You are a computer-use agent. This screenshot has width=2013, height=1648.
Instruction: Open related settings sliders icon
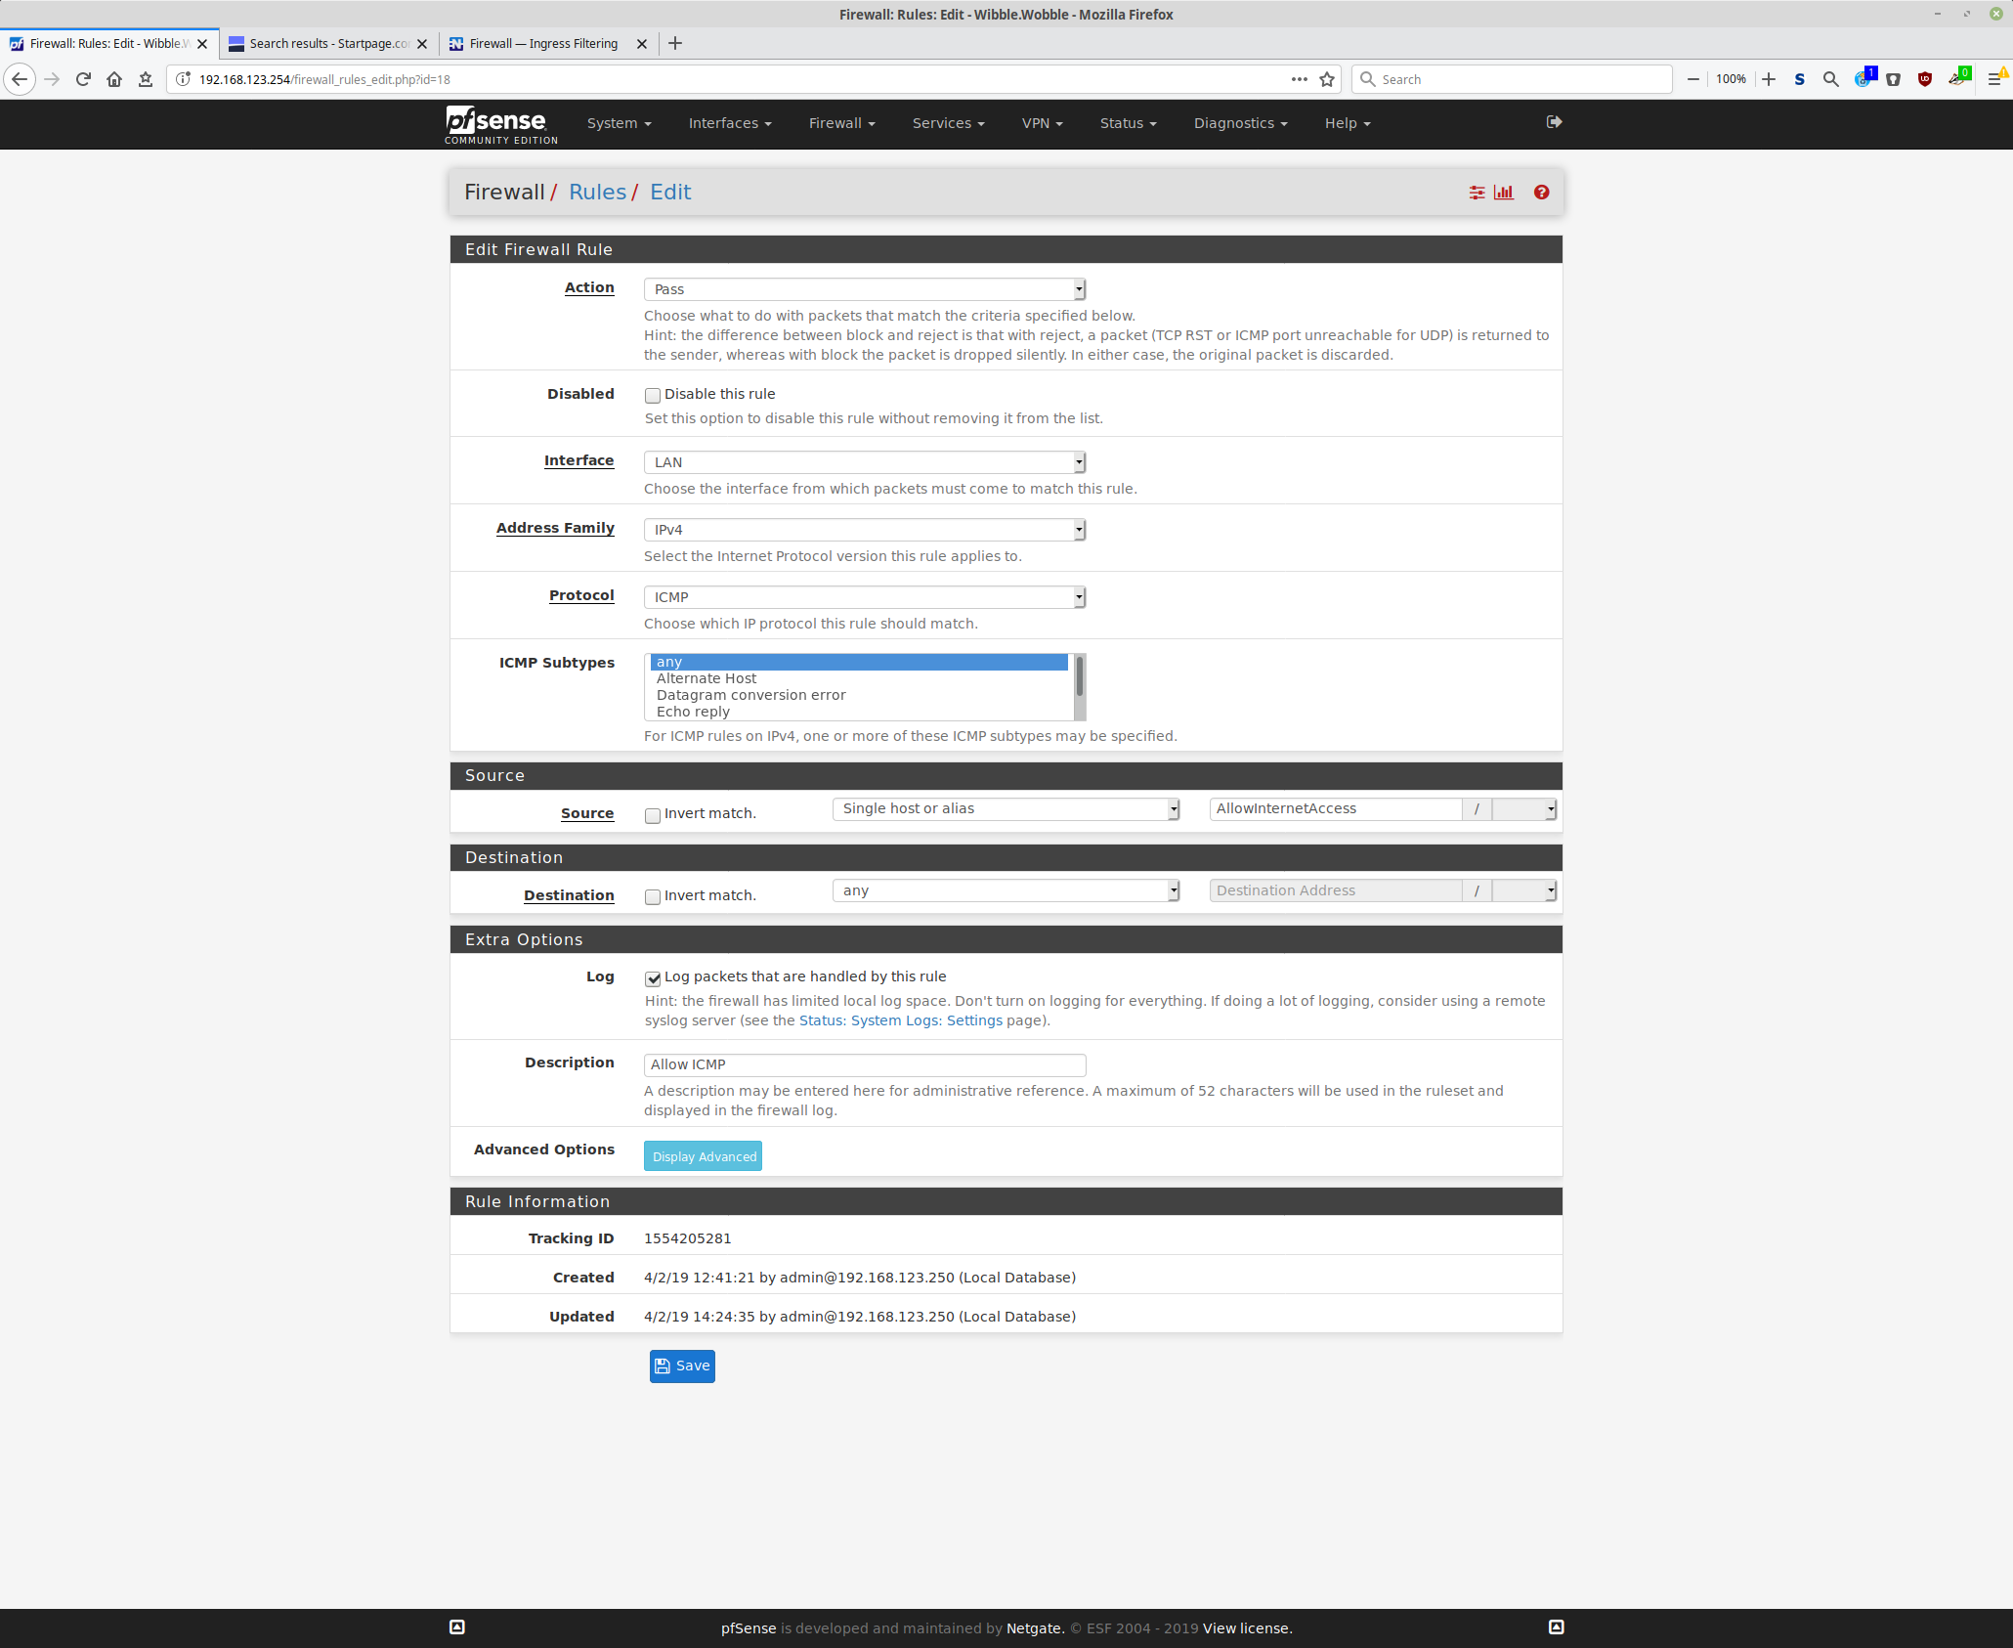(1477, 193)
